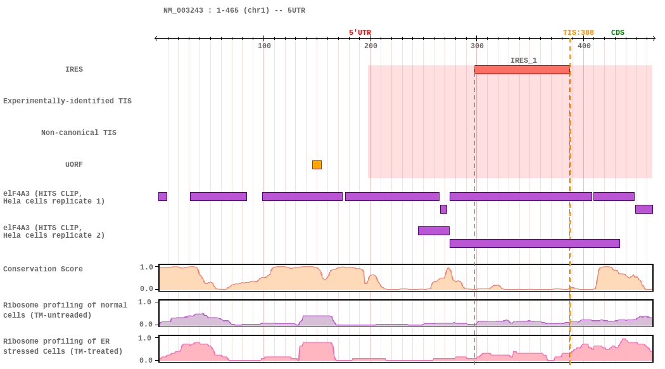Select the longest purple bar in replicate 2

tap(535, 243)
